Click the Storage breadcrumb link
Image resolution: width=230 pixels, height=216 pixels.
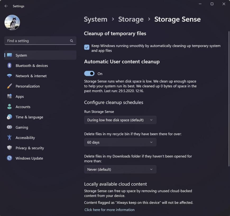coord(131,19)
